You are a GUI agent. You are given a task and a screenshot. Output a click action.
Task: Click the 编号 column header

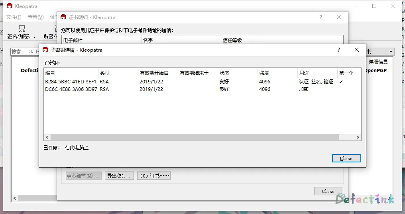tap(71, 73)
